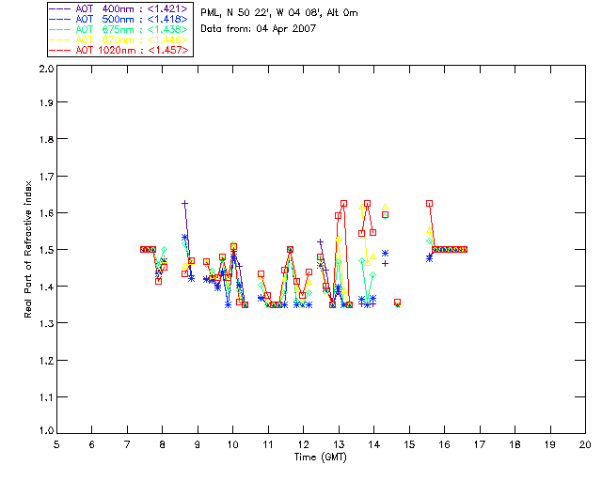Click the y-axis tick label '1.0'
The width and height of the screenshot is (602, 481).
coord(46,430)
